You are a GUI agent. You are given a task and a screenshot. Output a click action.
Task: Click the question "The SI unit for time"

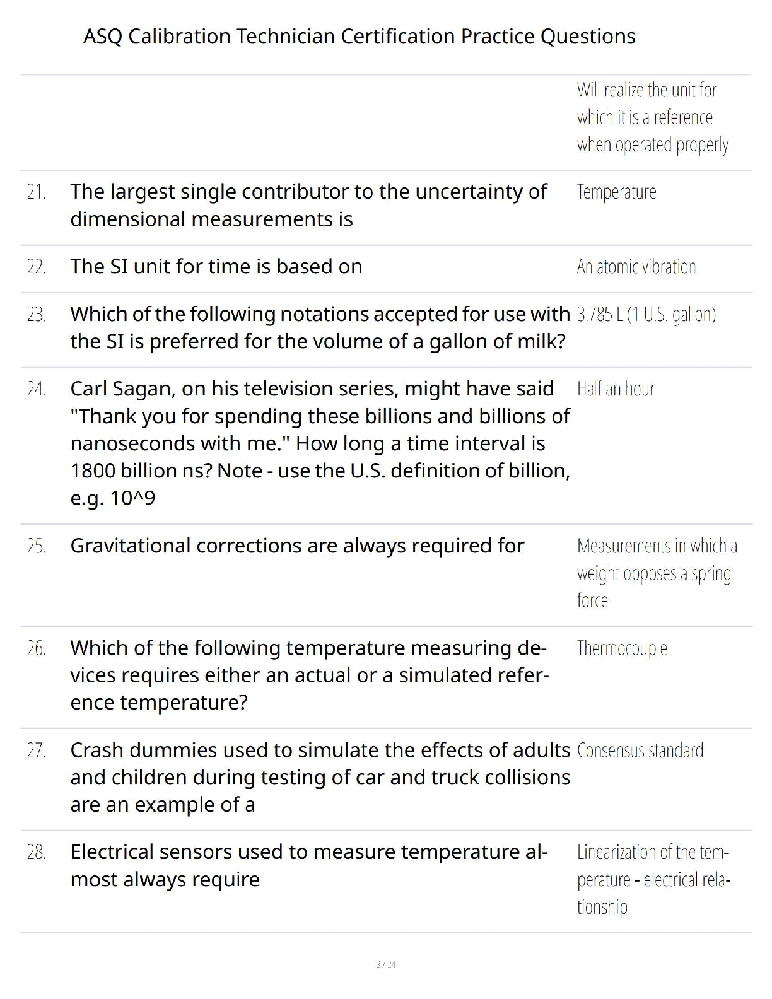point(216,266)
